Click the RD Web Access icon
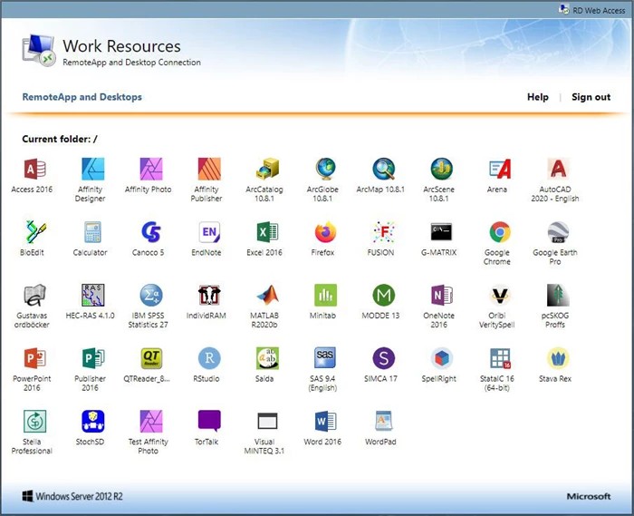 (563, 9)
